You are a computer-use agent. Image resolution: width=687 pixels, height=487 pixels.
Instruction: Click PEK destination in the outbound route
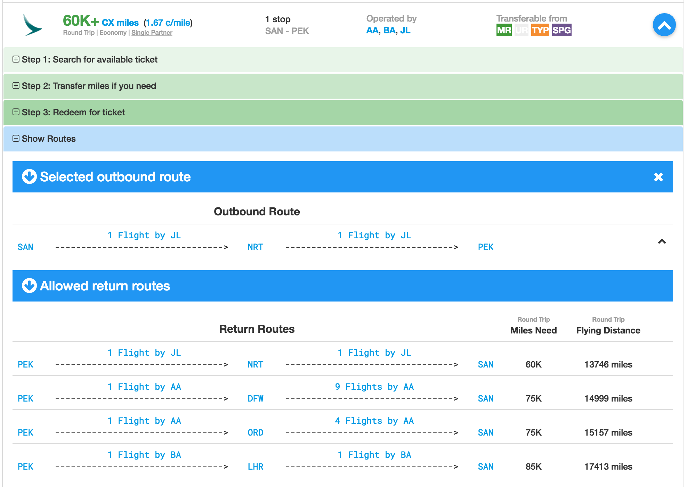point(486,247)
